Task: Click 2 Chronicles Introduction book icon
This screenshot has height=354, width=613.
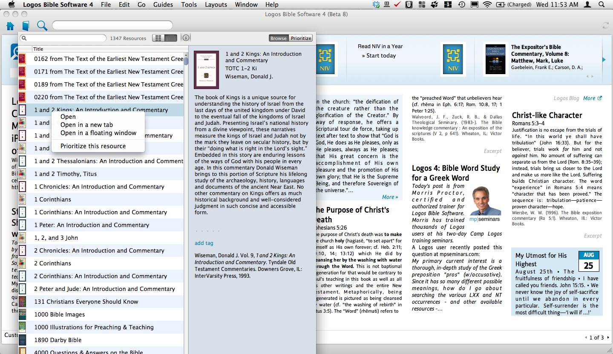Action: [x=22, y=250]
